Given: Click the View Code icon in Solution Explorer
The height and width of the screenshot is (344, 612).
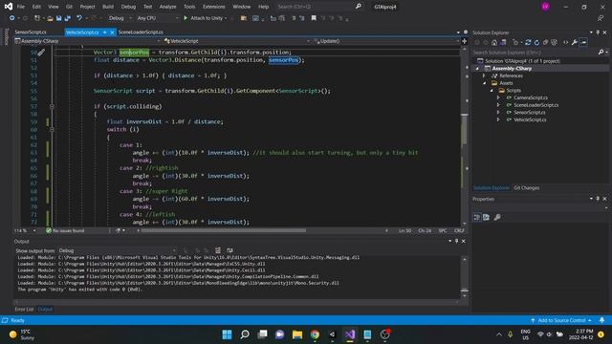Looking at the screenshot, I should point(565,42).
